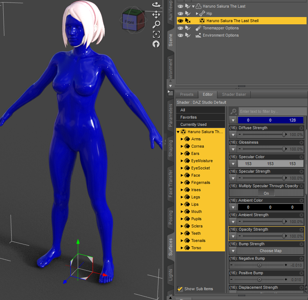This screenshot has height=300, width=308.
Task: Click the reset camera up-arrow icon
Action: 156,44
